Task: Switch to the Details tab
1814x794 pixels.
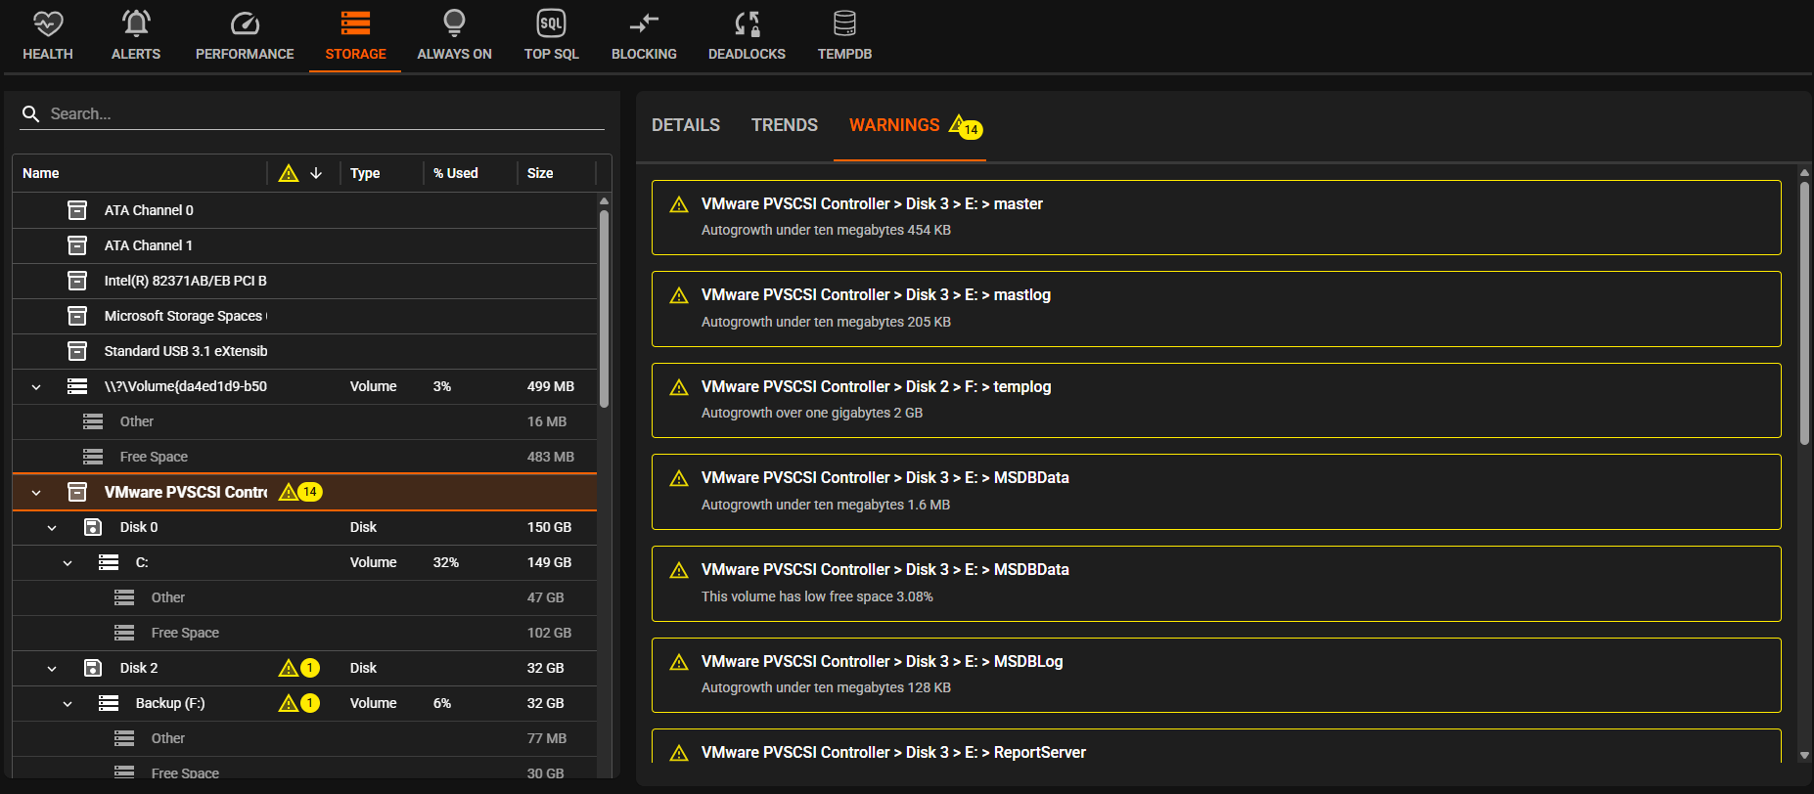Action: click(686, 125)
